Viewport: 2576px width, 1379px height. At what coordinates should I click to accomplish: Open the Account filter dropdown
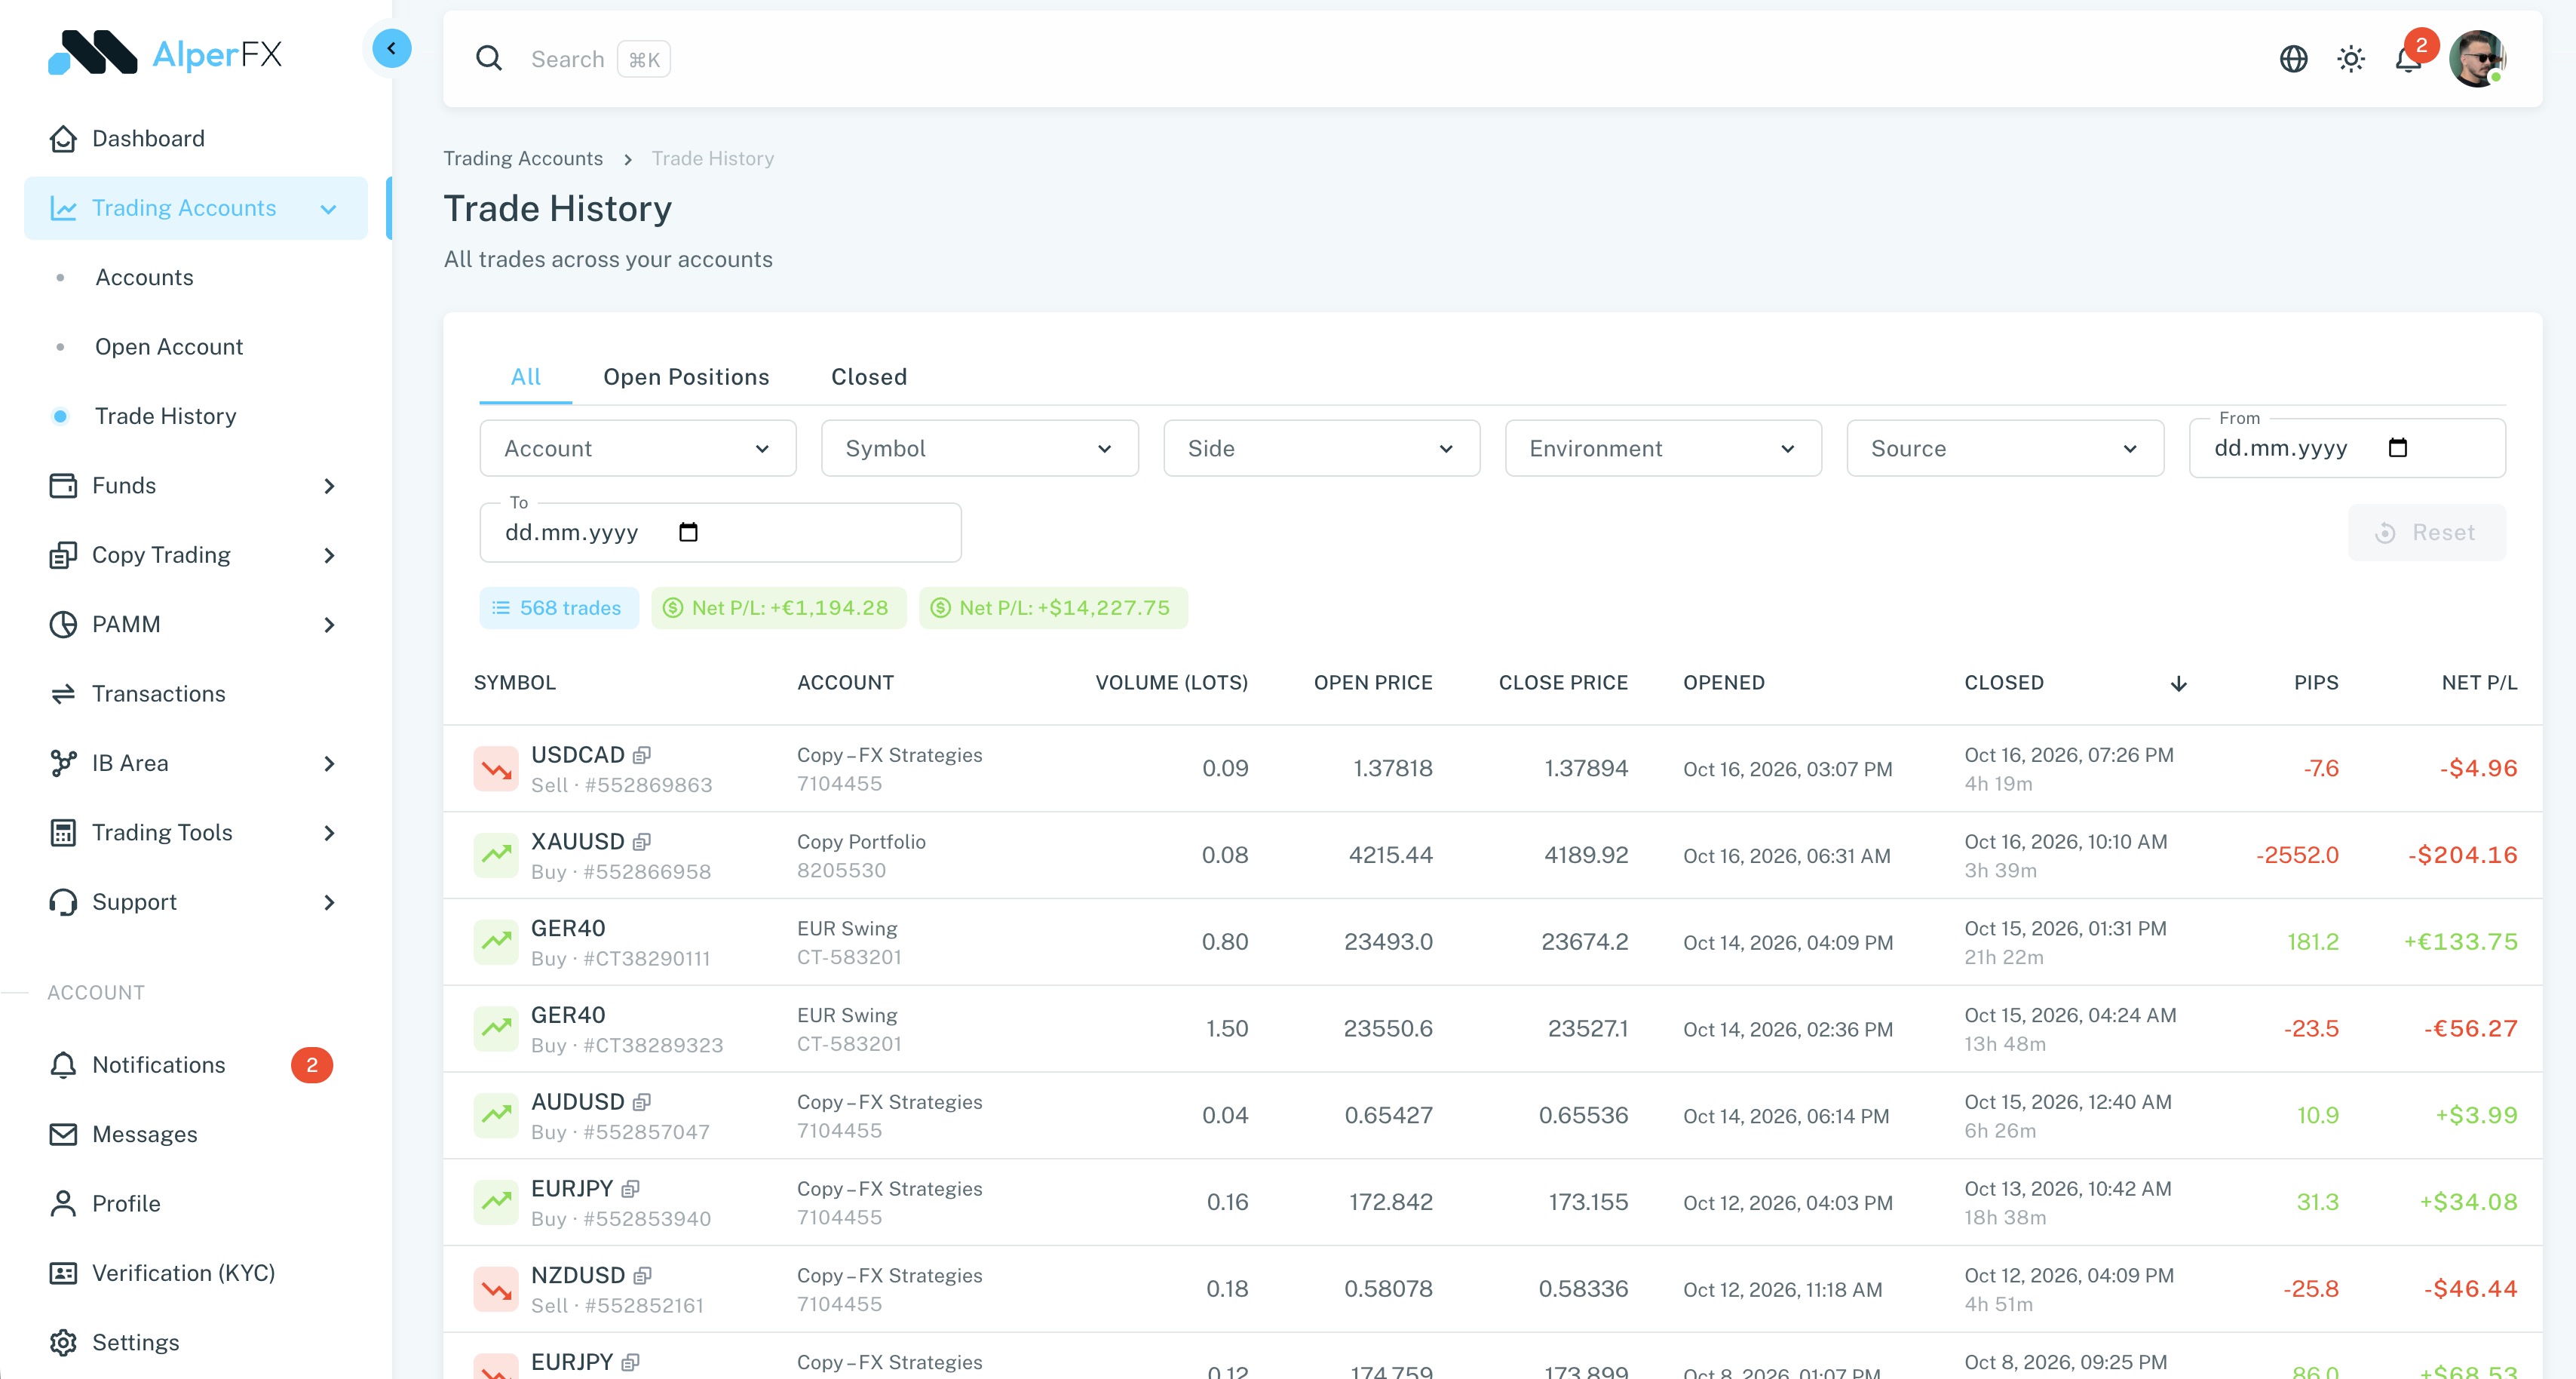click(638, 448)
